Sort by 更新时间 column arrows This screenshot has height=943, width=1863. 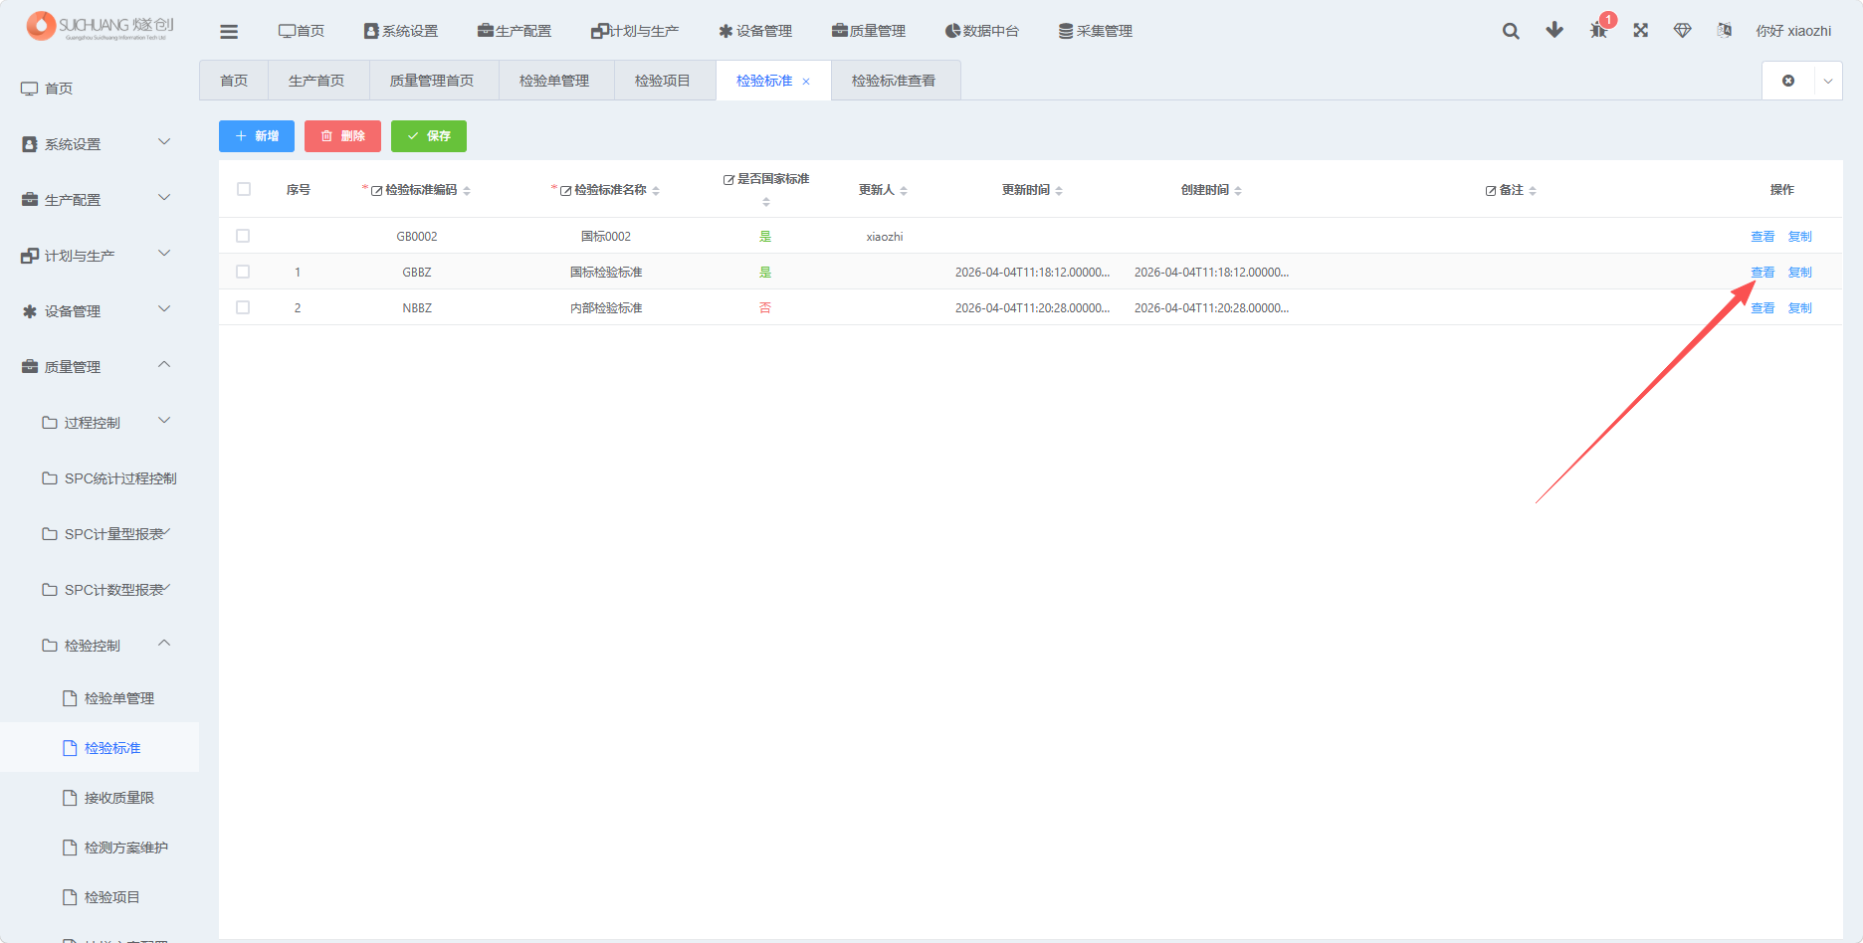pos(1059,191)
